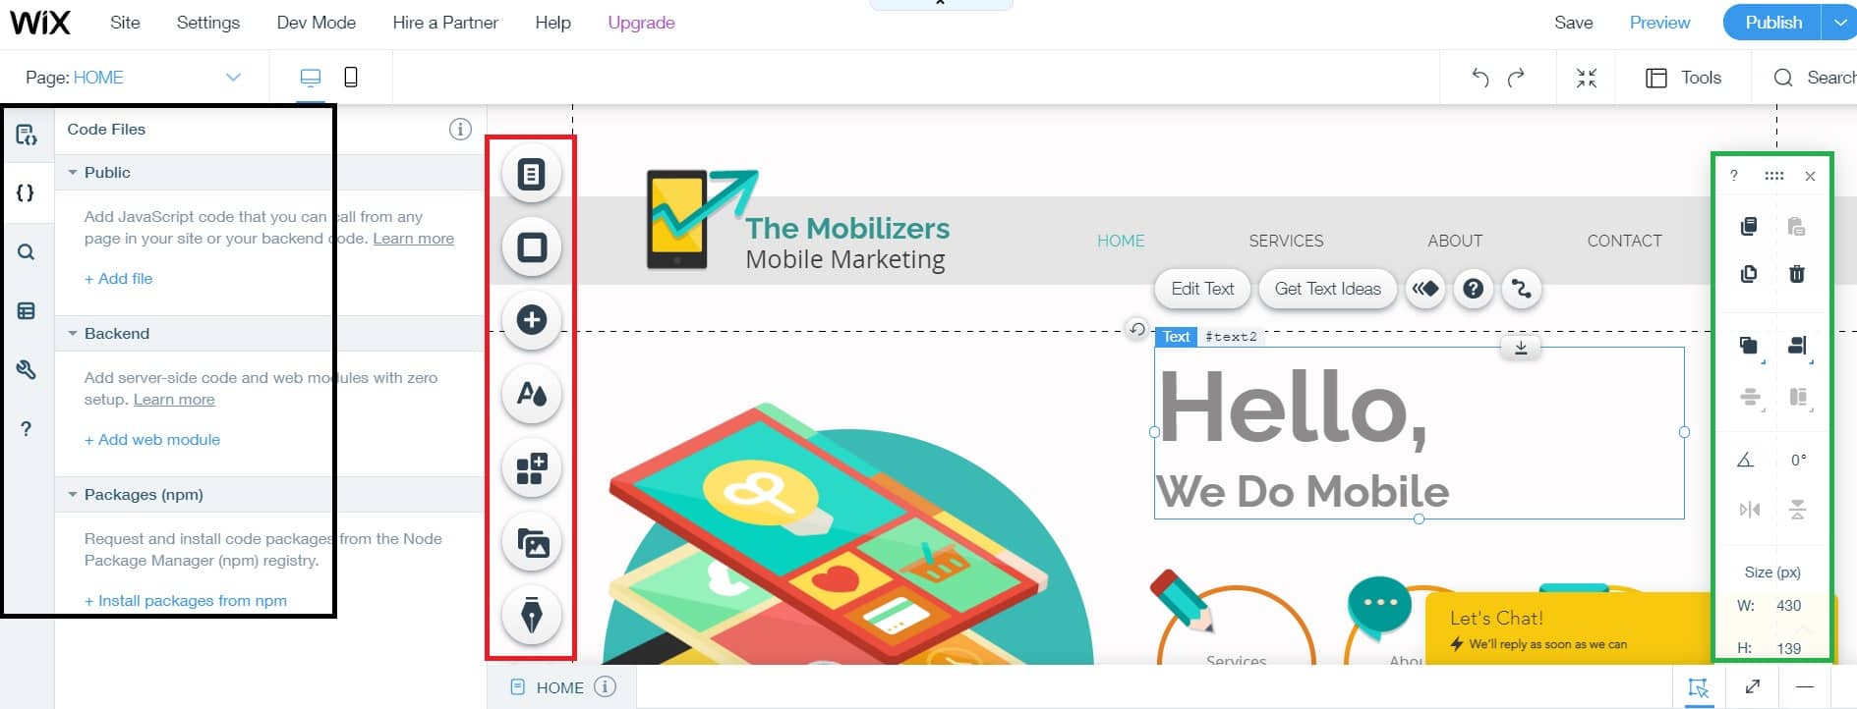Click the + Add web module link
1857x709 pixels.
click(x=152, y=440)
